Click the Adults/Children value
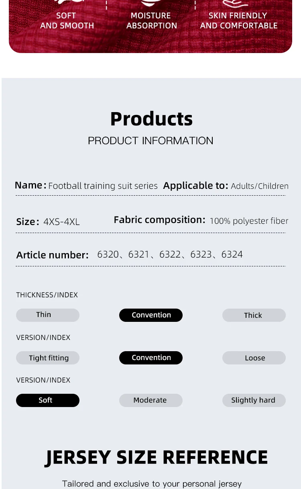The height and width of the screenshot is (489, 301). [260, 186]
